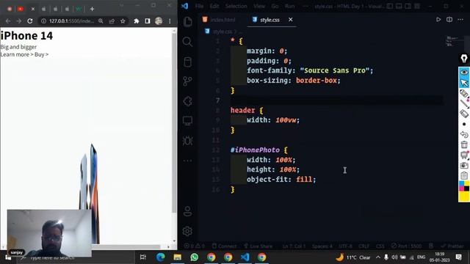Image resolution: width=470 pixels, height=264 pixels.
Task: Go forward in Chrome
Action: (x=19, y=21)
